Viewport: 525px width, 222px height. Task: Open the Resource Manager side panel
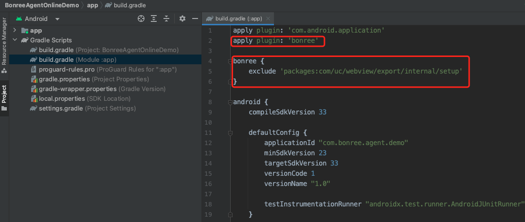(4, 44)
